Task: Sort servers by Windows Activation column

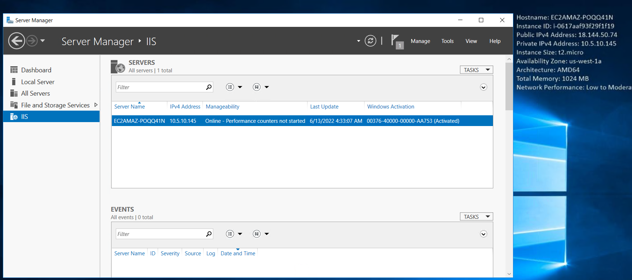Action: (x=391, y=107)
